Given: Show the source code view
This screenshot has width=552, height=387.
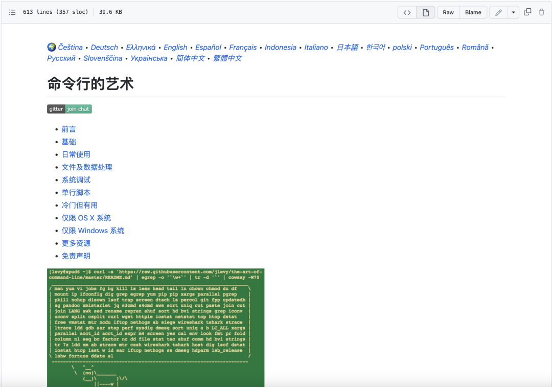Looking at the screenshot, I should point(407,12).
